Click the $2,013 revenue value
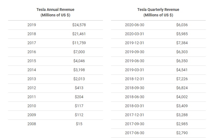212x138 pixels. [79, 79]
